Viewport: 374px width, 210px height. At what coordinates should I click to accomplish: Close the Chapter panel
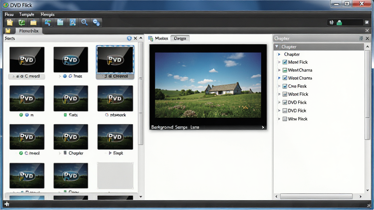(x=367, y=38)
